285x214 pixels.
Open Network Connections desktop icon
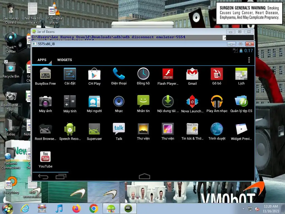click(x=11, y=159)
